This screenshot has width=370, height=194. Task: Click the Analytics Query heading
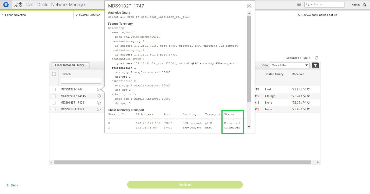(x=119, y=13)
